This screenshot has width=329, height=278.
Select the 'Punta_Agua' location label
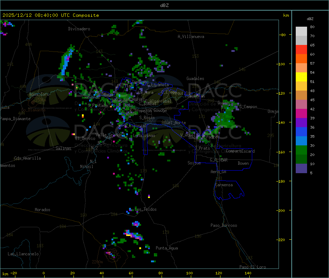click(167, 248)
